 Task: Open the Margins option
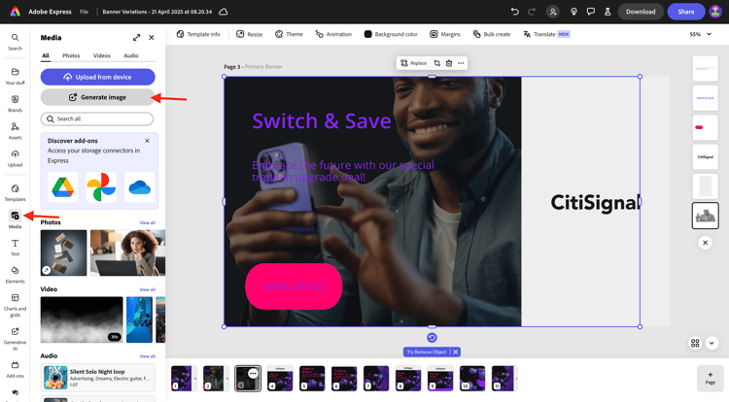[445, 34]
